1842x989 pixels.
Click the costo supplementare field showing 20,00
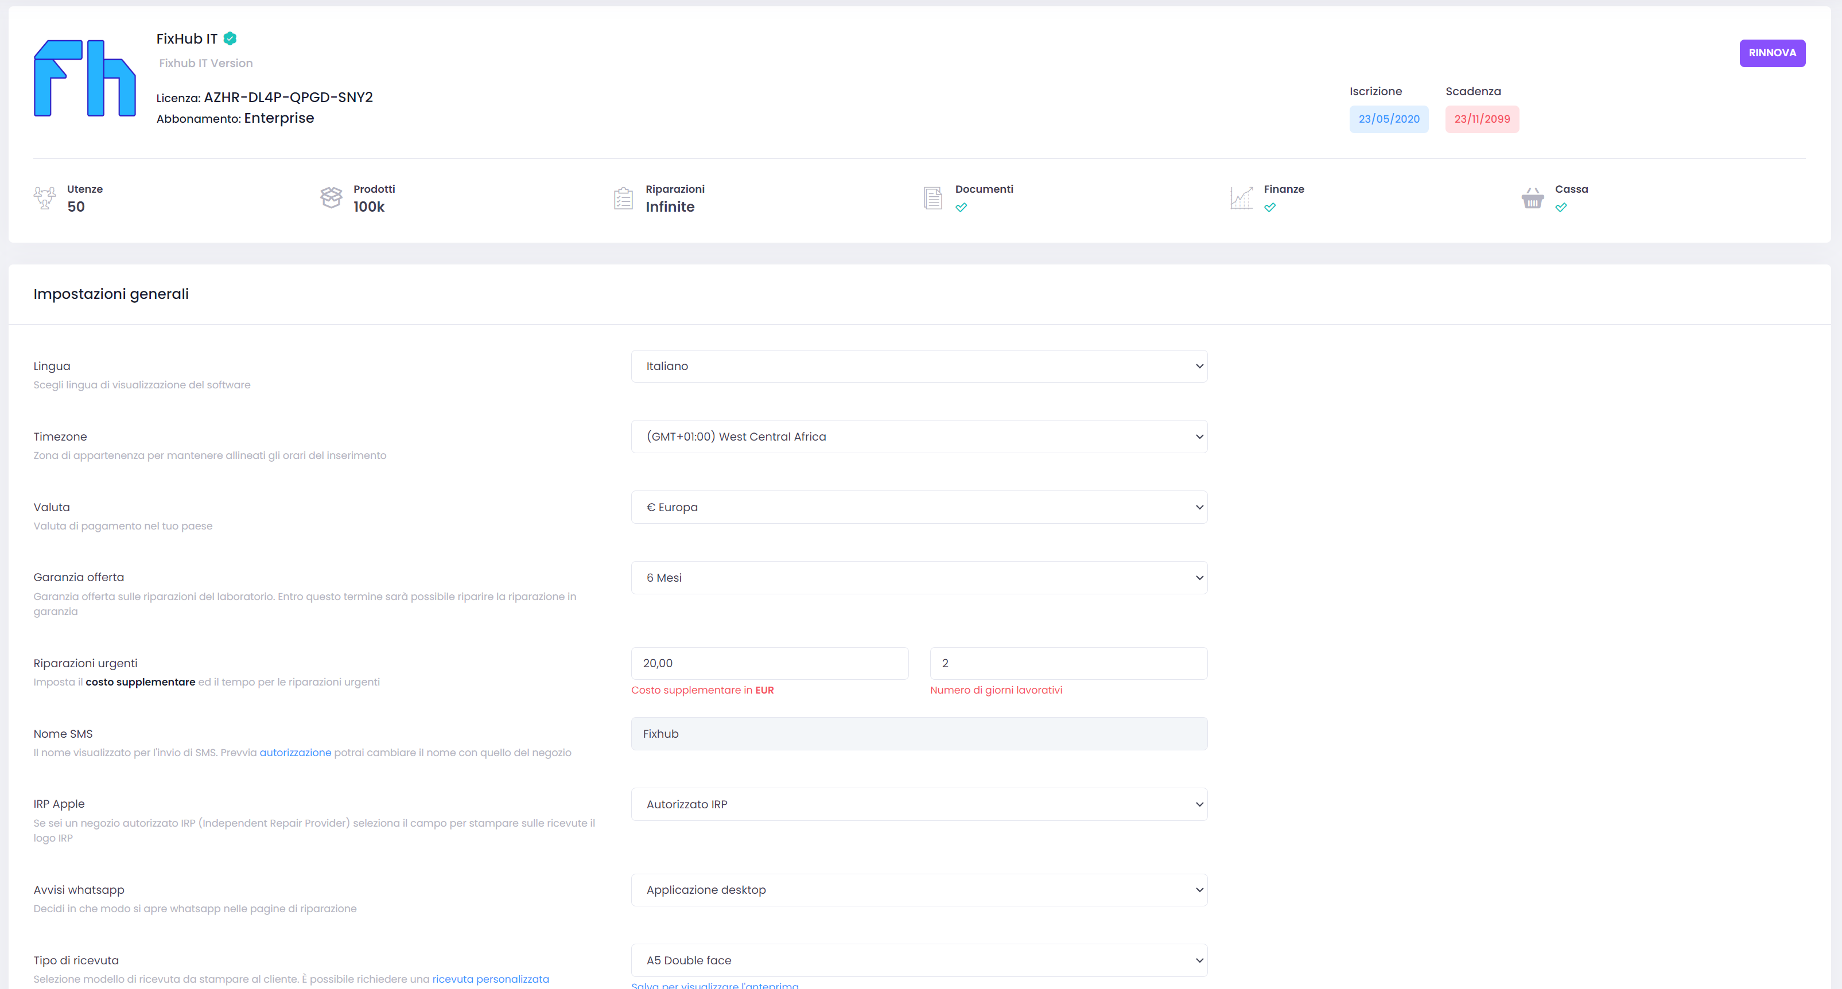point(770,663)
